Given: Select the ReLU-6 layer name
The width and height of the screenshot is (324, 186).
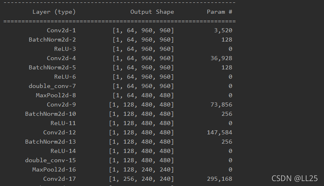Looking at the screenshot, I should (65, 77).
